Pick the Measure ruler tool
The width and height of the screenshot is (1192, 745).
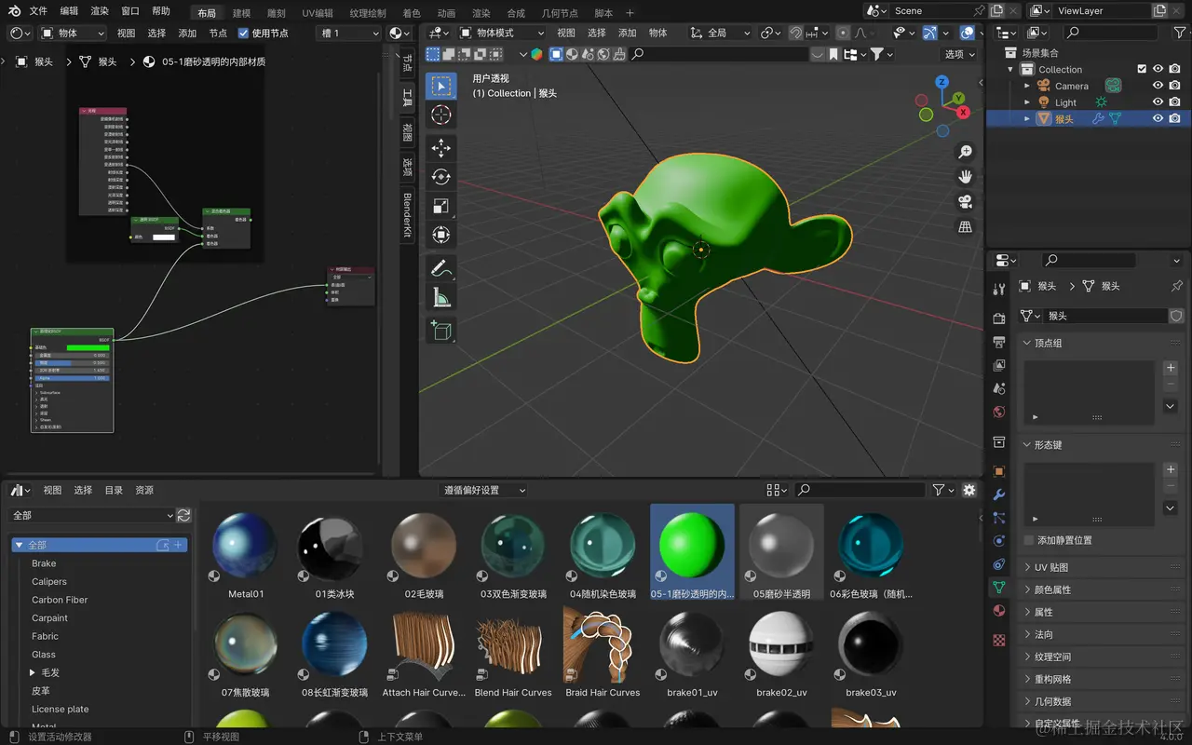click(x=441, y=297)
